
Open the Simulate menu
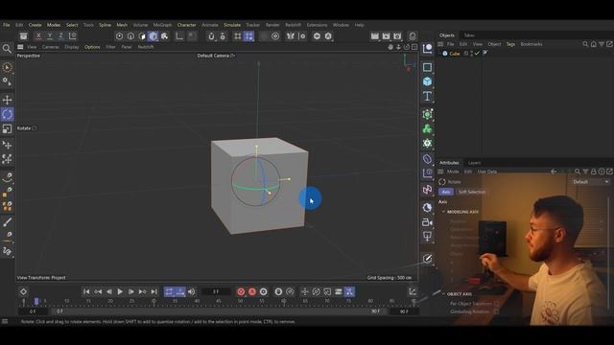(x=232, y=25)
